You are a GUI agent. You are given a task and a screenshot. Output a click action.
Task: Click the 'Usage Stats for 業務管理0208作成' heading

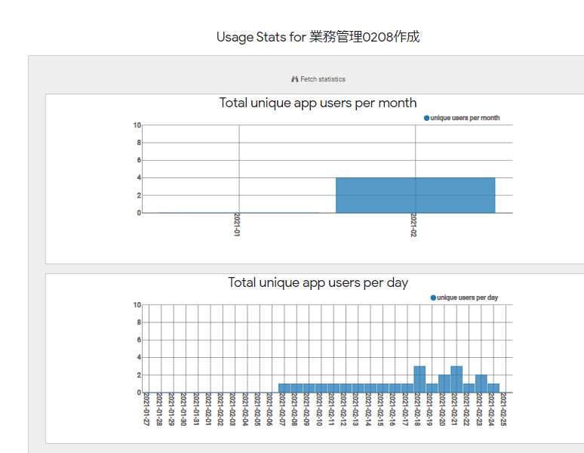tap(318, 37)
